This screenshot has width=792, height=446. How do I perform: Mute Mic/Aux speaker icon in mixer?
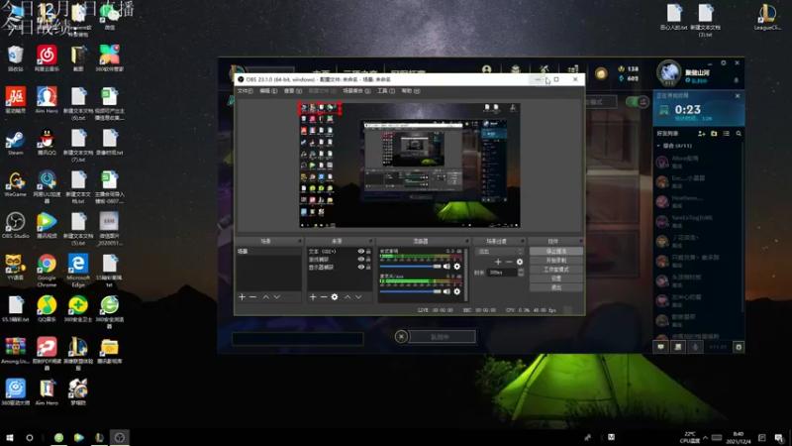(446, 291)
